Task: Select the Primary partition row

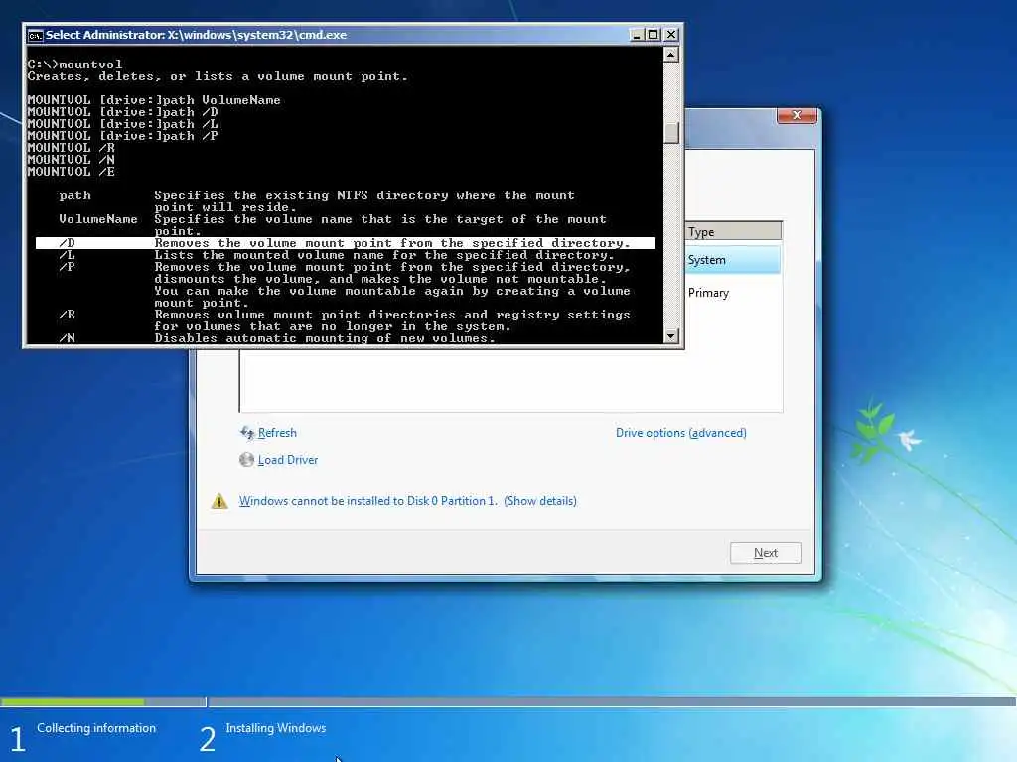Action: (x=734, y=293)
